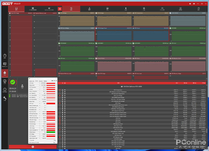This screenshot has height=151, width=209.
Task: Open the Board Power Draw dropdown in GPU-Z
Action: click(39, 112)
